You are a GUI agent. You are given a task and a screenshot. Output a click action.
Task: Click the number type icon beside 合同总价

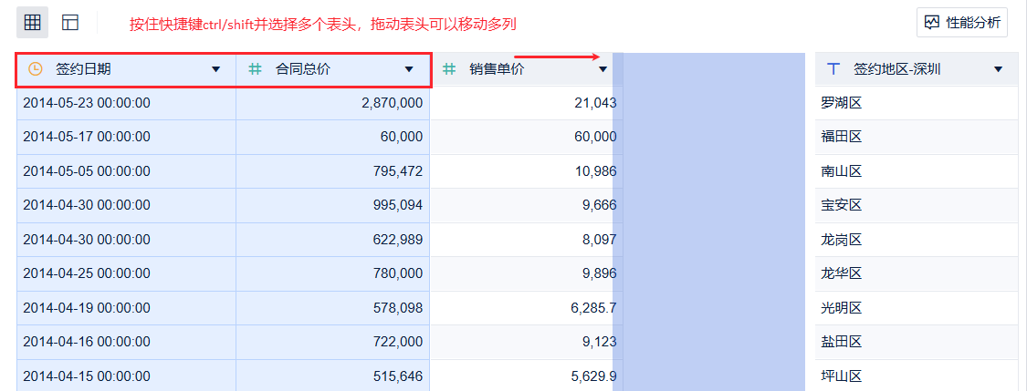tap(256, 69)
